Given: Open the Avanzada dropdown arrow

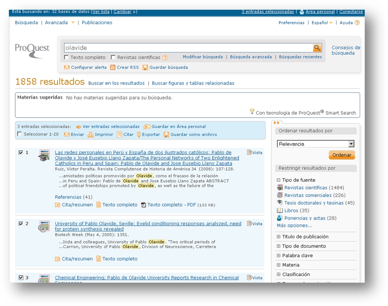Looking at the screenshot, I should point(73,22).
